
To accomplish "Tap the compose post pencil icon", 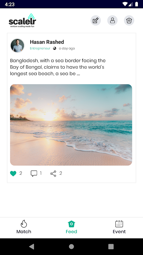I will pos(96,20).
